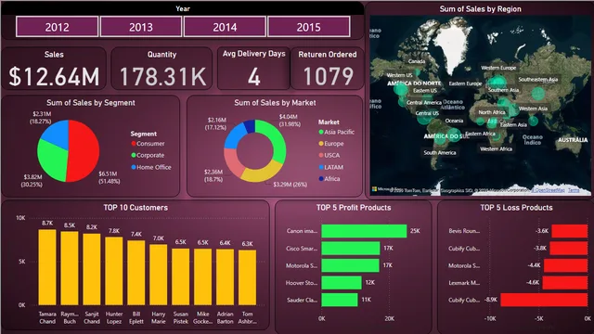
Task: Click the Sum of Sales by Segment title
Action: pyautogui.click(x=91, y=103)
